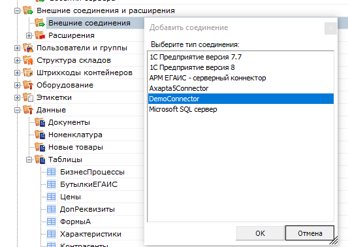Open the ДопРеквизиты table
348x247 pixels.
coord(87,209)
